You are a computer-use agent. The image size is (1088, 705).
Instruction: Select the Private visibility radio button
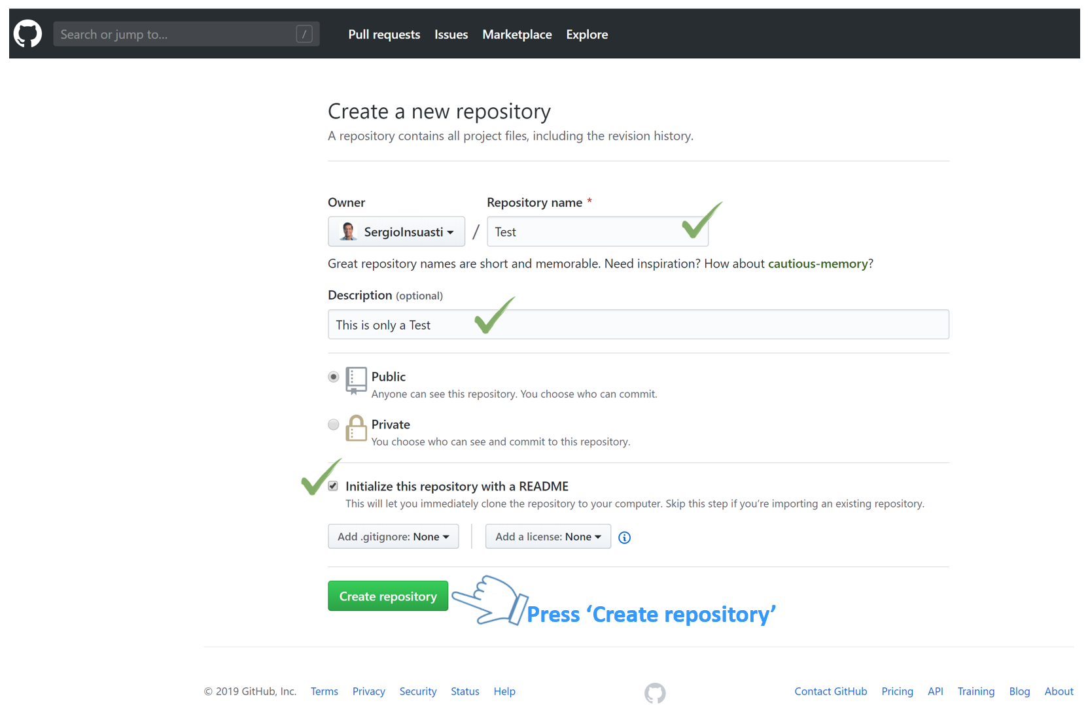[334, 424]
